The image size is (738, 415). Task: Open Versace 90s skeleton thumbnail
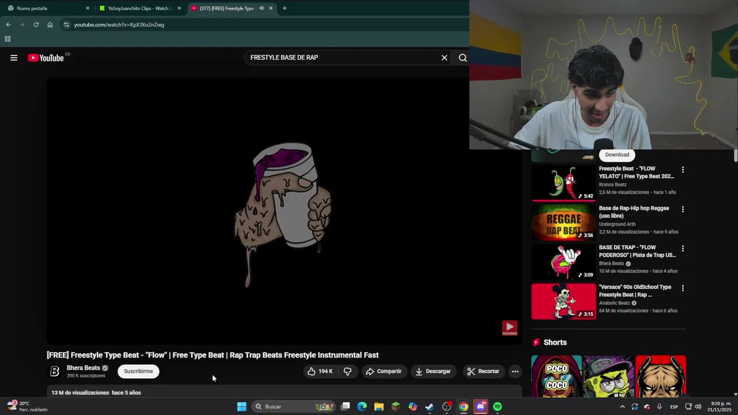click(563, 301)
